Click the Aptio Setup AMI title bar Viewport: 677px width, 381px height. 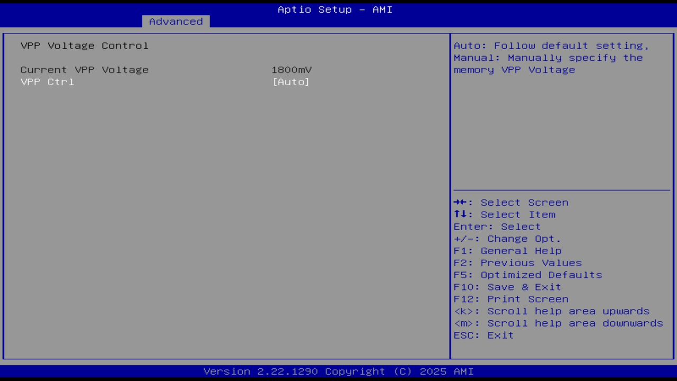[x=335, y=9]
